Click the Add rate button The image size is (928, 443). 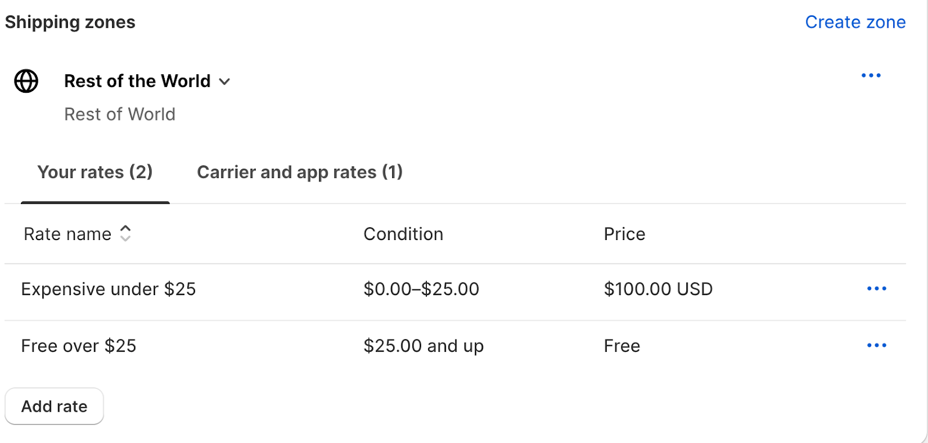[55, 406]
